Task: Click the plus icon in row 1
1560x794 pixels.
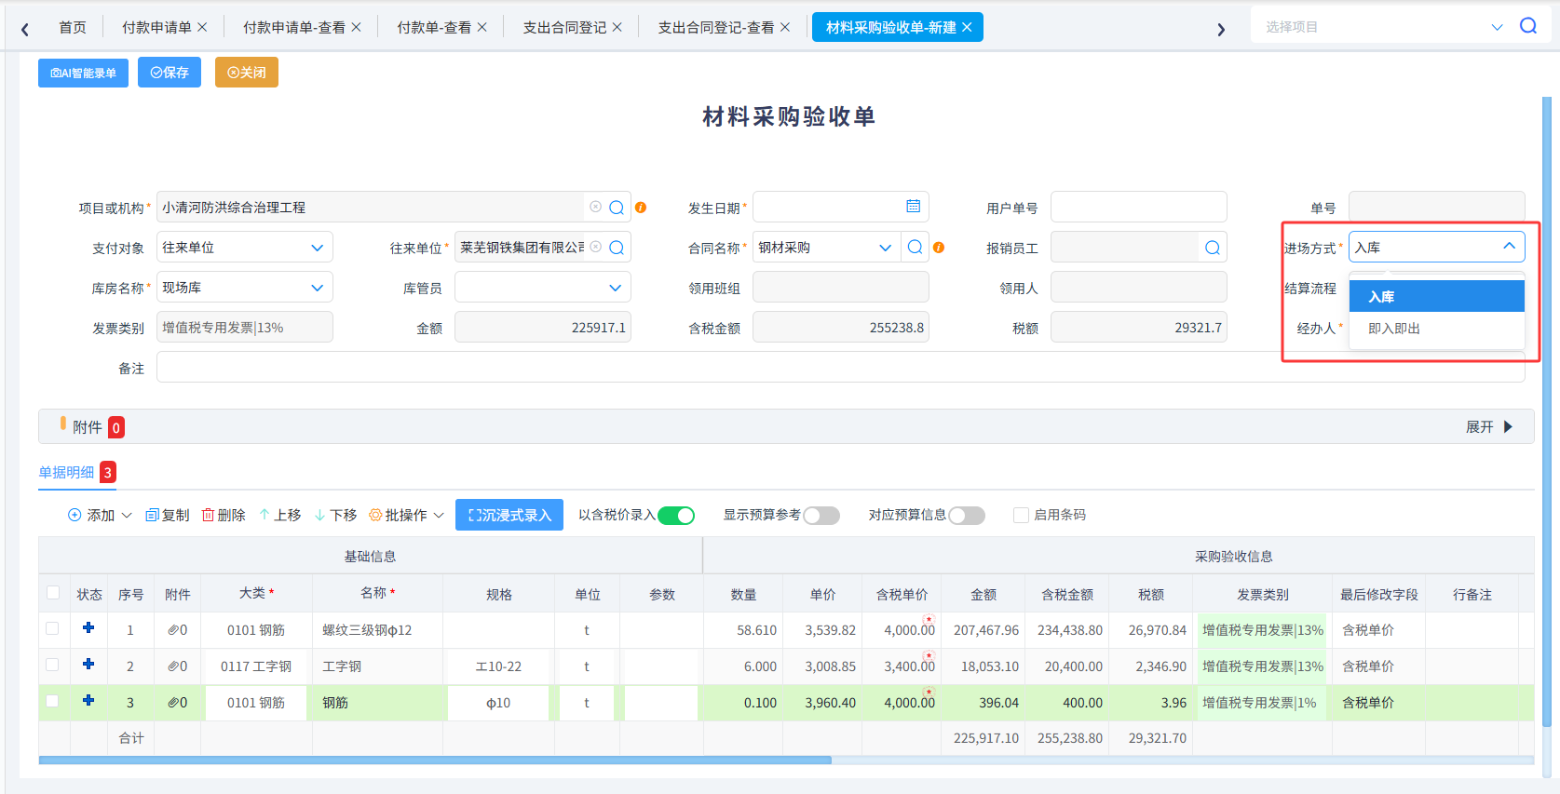Action: tap(88, 627)
